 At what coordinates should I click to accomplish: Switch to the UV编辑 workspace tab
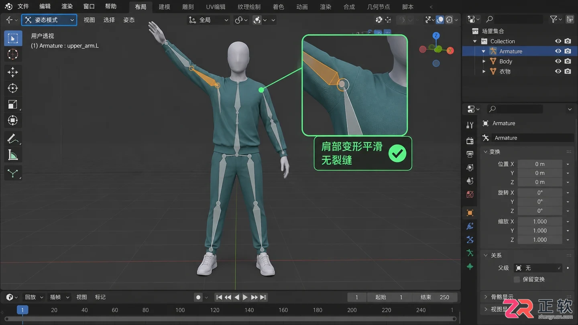pos(216,7)
